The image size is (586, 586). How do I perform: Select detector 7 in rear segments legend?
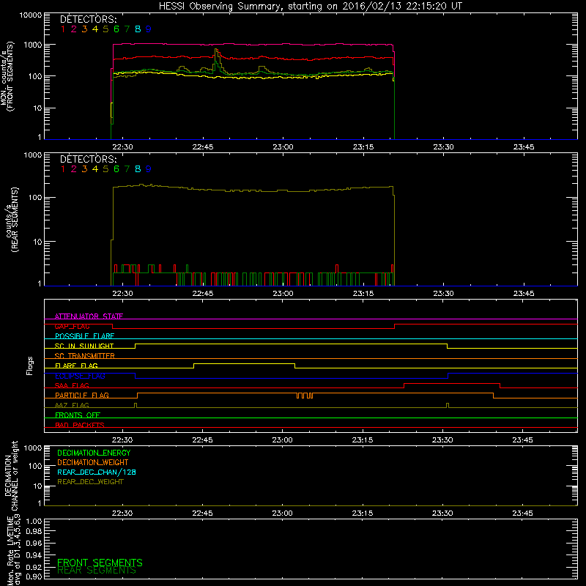[127, 169]
